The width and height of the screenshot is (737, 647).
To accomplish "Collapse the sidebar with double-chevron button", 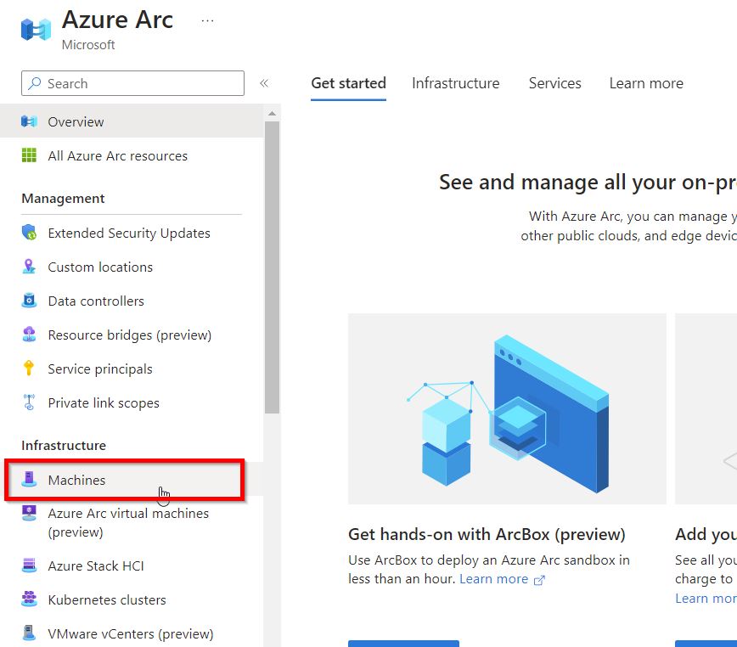I will 264,83.
